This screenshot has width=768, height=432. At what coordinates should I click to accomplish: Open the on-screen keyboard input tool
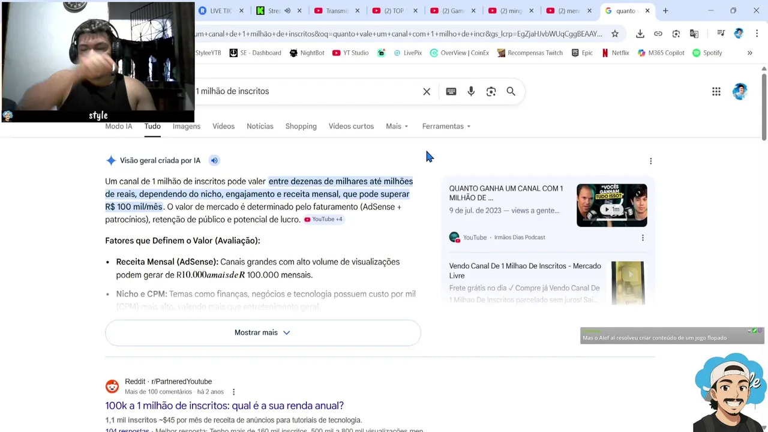coord(451,91)
